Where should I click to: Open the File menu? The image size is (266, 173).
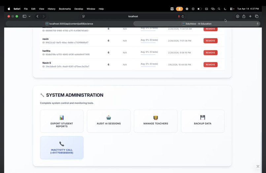click(x=26, y=9)
